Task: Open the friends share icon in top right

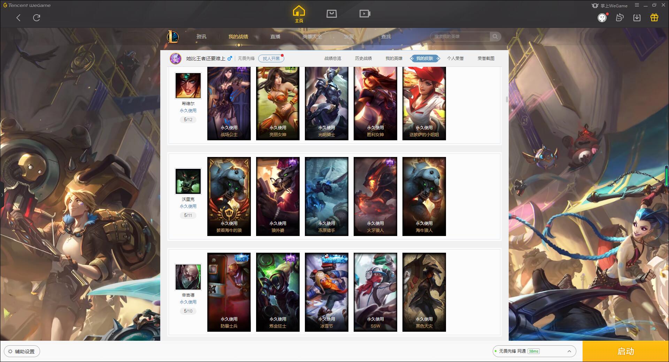Action: point(620,18)
